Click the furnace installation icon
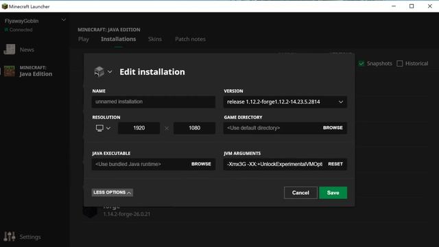439x247 pixels. tap(99, 71)
